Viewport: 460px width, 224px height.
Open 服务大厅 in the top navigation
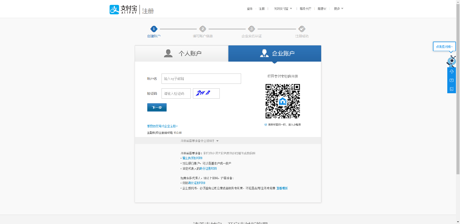click(x=305, y=9)
